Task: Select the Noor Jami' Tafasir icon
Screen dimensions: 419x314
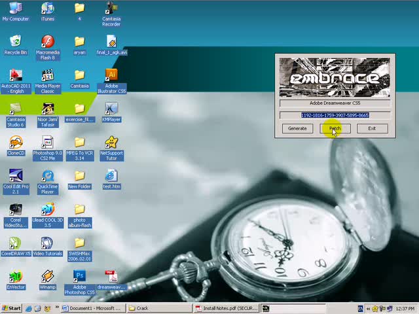Action: pyautogui.click(x=48, y=114)
